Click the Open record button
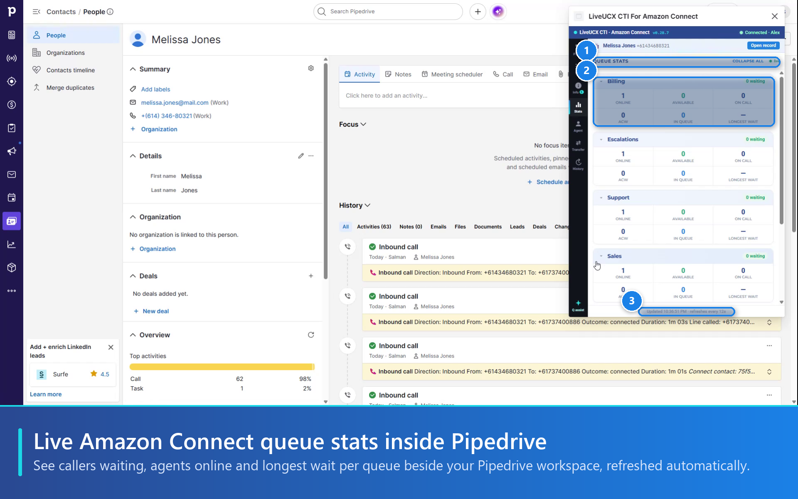Viewport: 798px width, 499px height. [x=763, y=46]
